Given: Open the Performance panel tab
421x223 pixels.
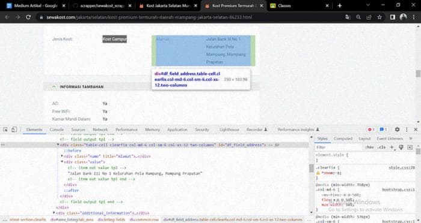Looking at the screenshot, I should tap(126, 129).
